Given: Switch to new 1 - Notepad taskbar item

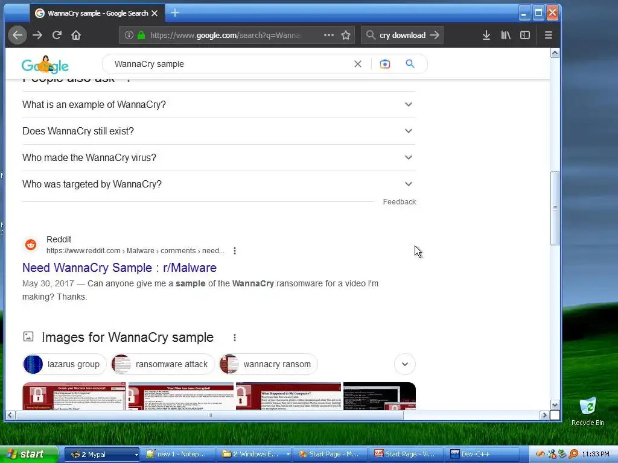Looking at the screenshot, I should coord(179,455).
